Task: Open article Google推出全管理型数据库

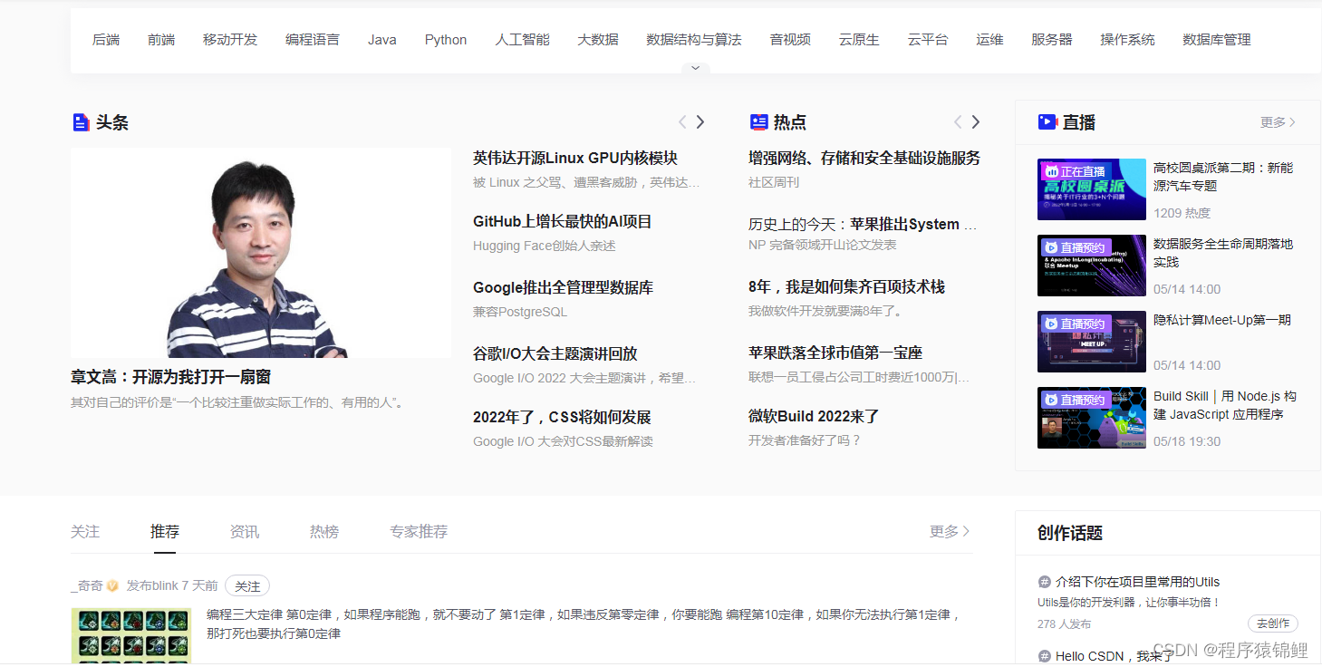Action: point(564,288)
